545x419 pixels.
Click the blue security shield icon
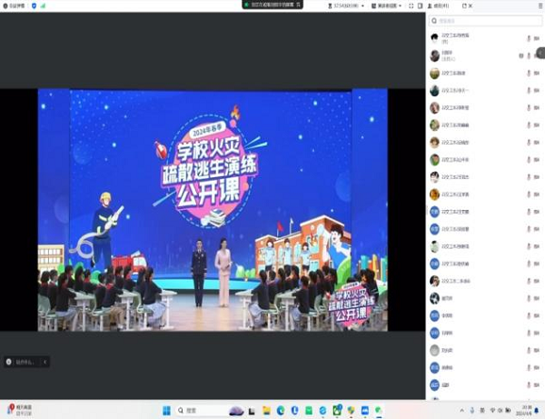[x=34, y=5]
